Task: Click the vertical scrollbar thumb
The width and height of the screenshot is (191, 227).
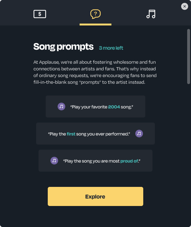Action: point(188,56)
